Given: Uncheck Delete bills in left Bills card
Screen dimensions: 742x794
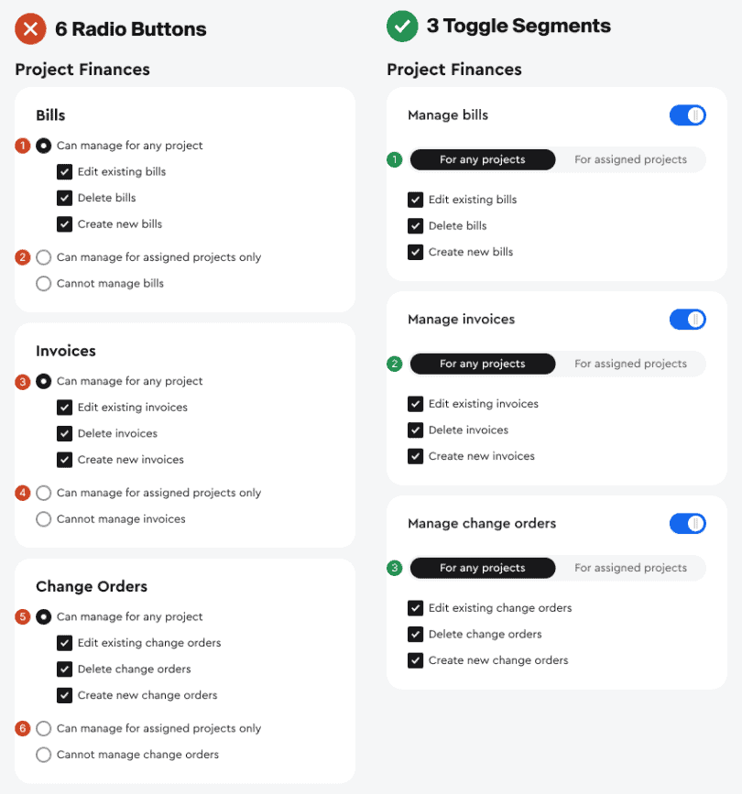Looking at the screenshot, I should click(x=64, y=198).
